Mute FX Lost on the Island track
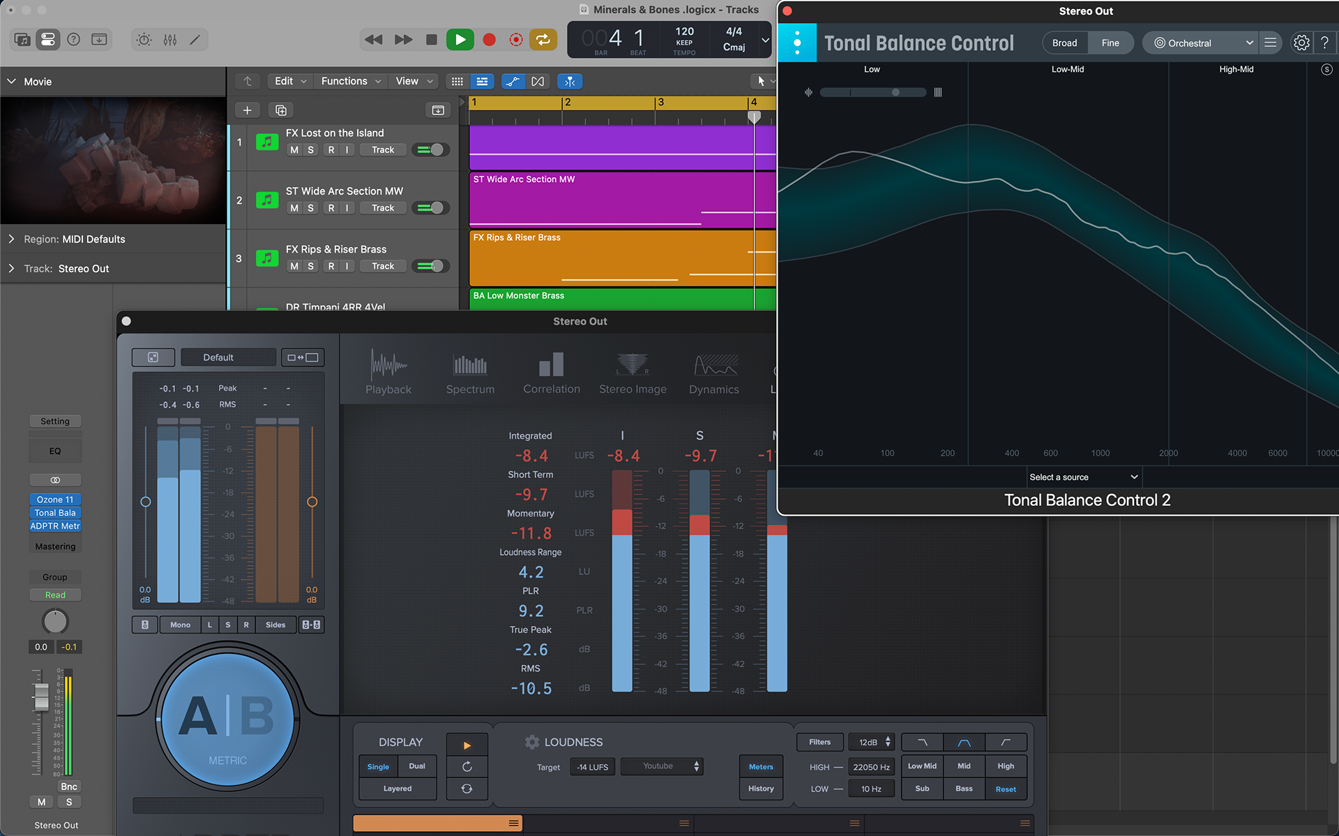Image resolution: width=1339 pixels, height=836 pixels. (x=294, y=150)
